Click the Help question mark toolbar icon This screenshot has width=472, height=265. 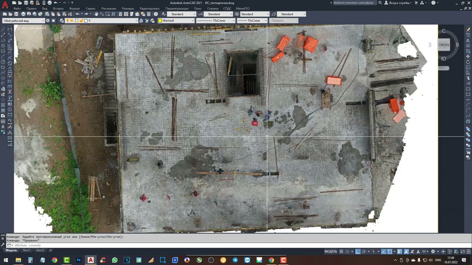[x=156, y=14]
